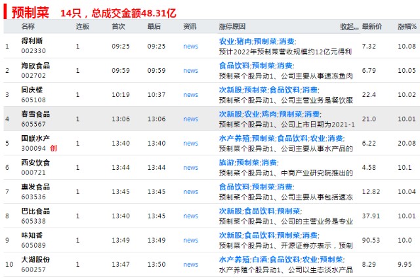Click 旅游 tag in 西安饮食 row

(226, 163)
